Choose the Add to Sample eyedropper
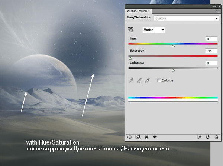This screenshot has height=166, width=223. pyautogui.click(x=139, y=80)
